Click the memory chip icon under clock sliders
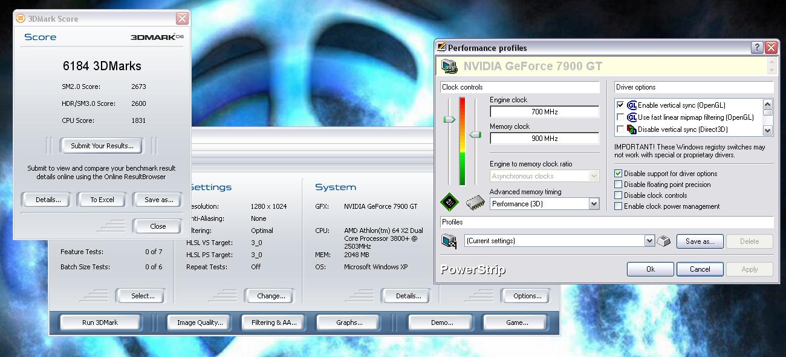The height and width of the screenshot is (357, 786). tap(475, 202)
